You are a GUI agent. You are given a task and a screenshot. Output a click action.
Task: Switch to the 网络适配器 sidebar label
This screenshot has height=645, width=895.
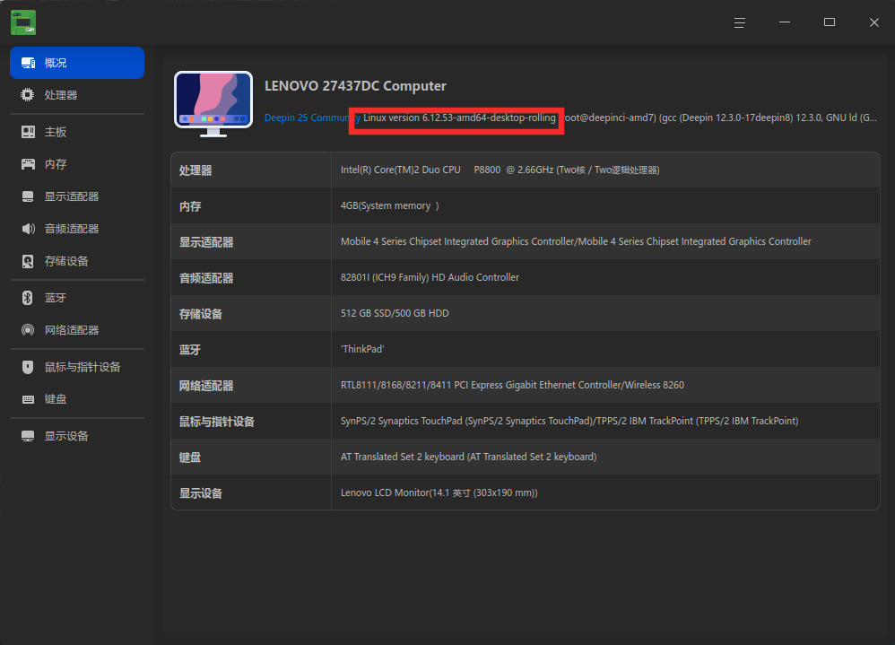click(72, 330)
